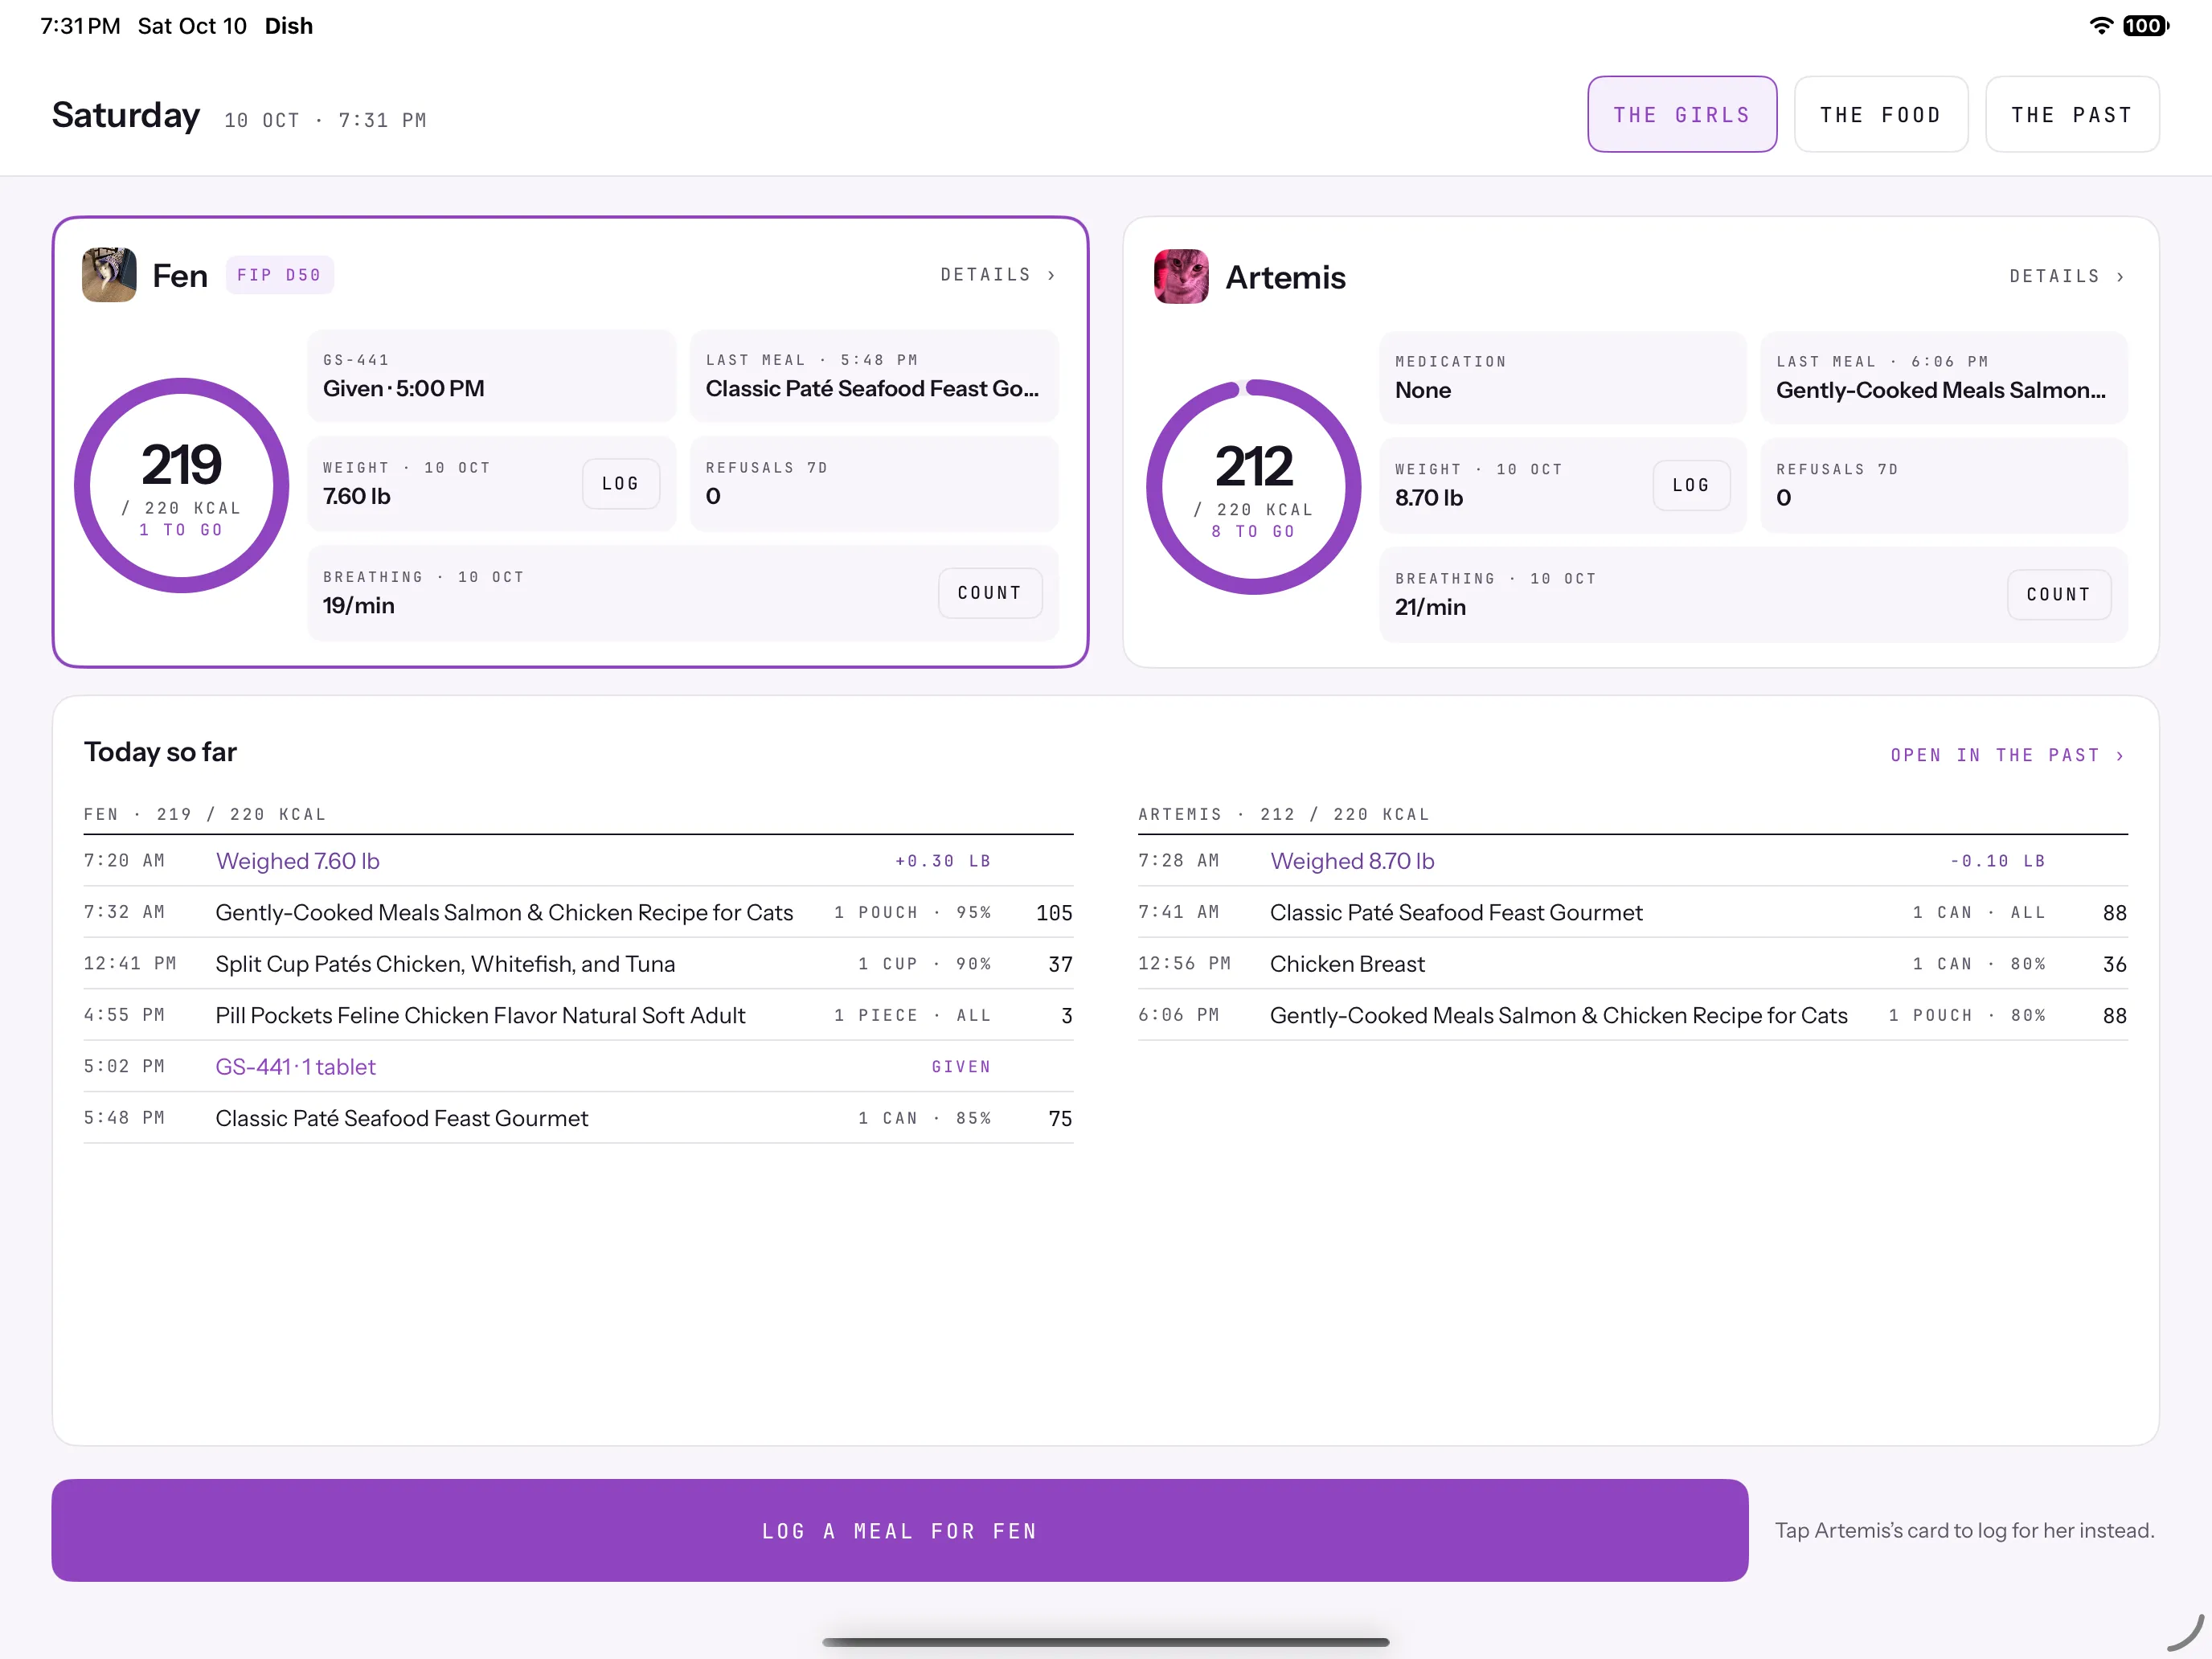Tap Log a Meal for Fen button
The image size is (2212, 1659).
point(900,1530)
